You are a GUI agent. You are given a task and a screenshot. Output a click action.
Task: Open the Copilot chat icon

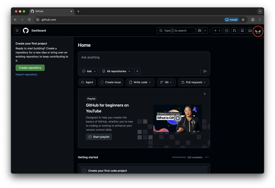pos(200,31)
